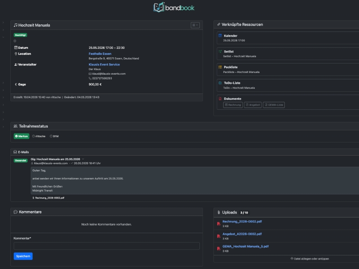Open uploaded file Rechnung_2026-0002.pdf
The image size is (359, 269).
[x=242, y=221]
